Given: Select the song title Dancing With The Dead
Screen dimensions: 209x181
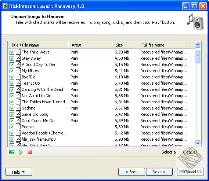Looking at the screenshot, I should point(42,89).
